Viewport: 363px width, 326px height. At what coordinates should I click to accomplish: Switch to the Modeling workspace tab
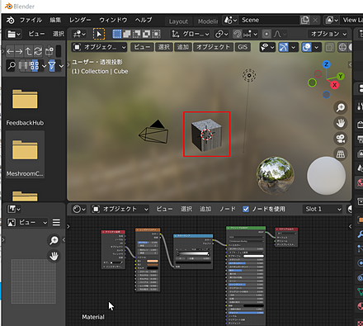(208, 21)
